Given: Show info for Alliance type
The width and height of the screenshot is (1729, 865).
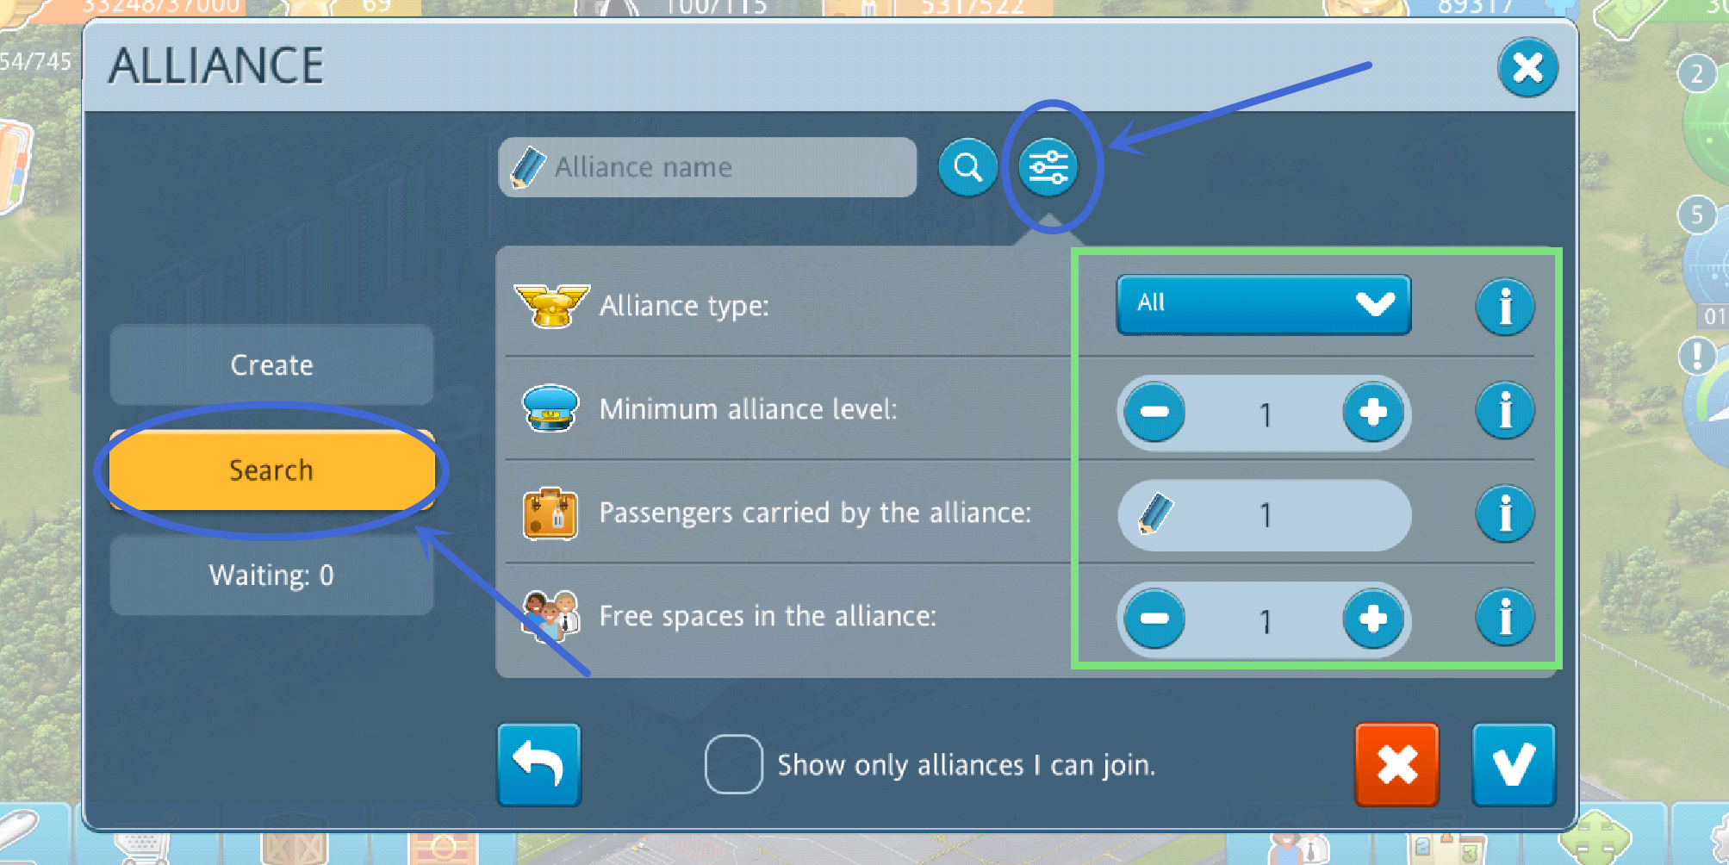Looking at the screenshot, I should [x=1505, y=306].
